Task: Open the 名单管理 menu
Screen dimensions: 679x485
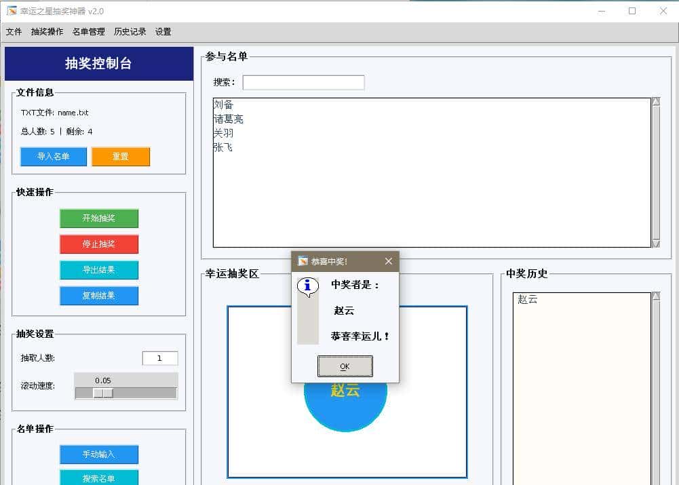Action: [x=88, y=31]
